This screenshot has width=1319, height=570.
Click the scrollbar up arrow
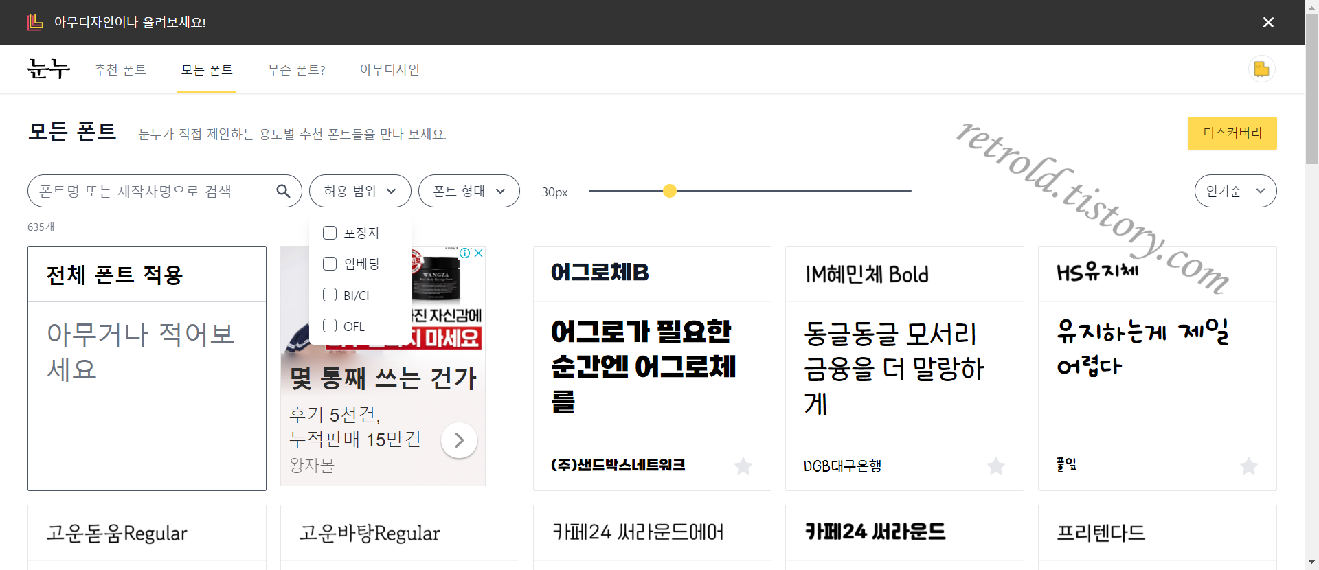1311,6
